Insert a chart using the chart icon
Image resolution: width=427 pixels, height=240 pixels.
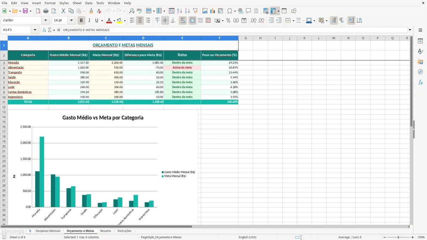(213, 11)
